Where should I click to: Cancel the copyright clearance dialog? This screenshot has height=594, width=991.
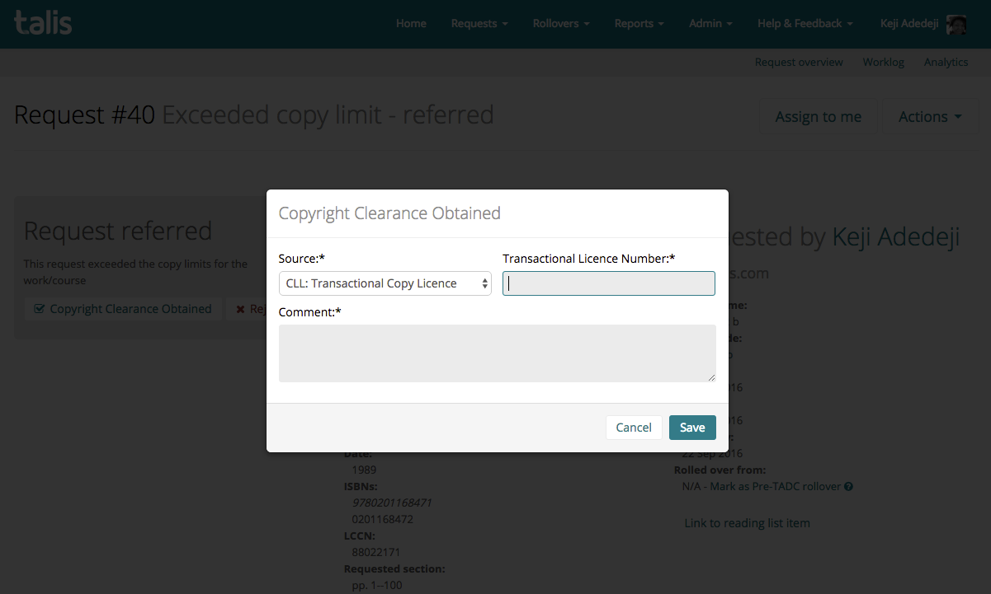(634, 428)
